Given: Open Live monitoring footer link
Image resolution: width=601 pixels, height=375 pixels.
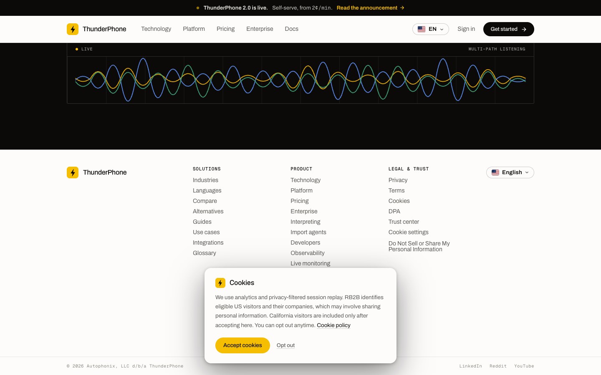Looking at the screenshot, I should click(x=311, y=263).
